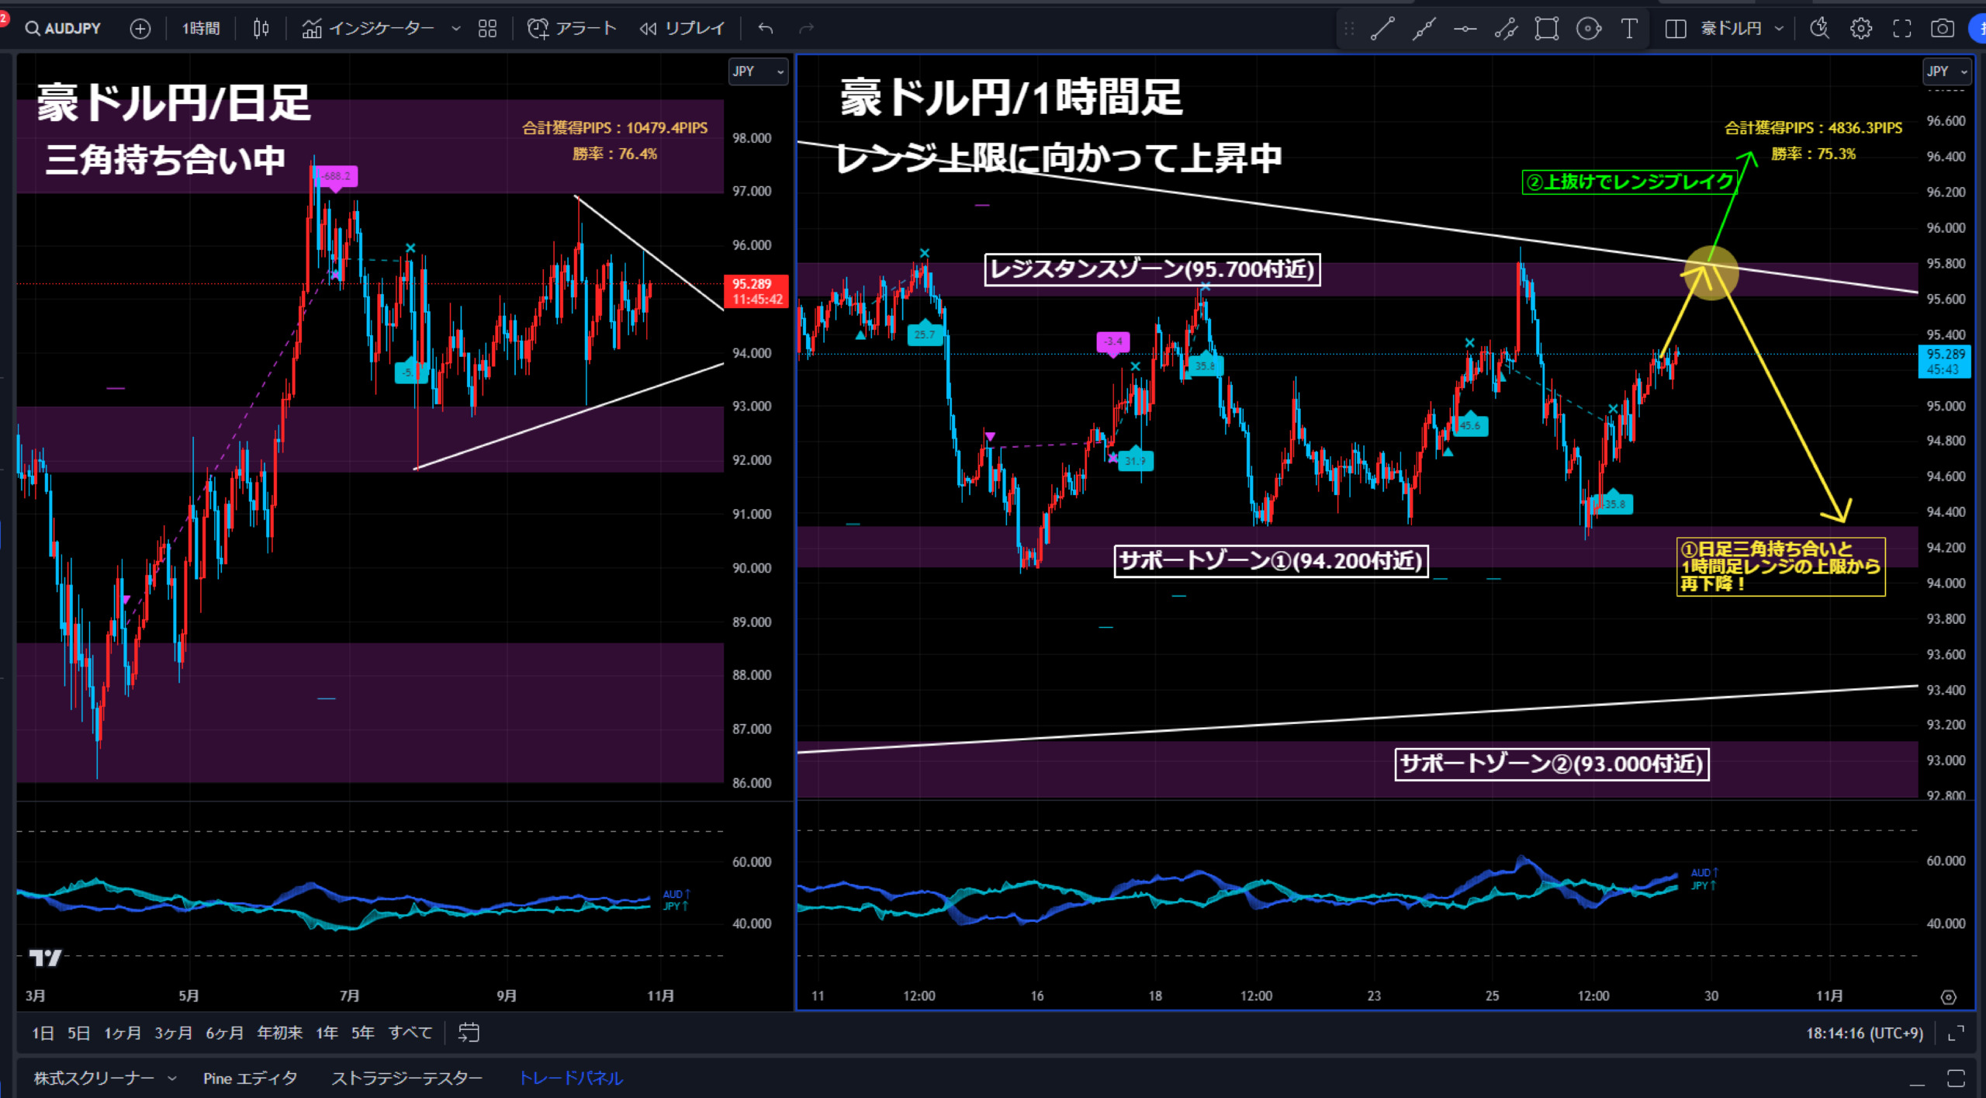Select the 3ヶ月 date range
The image size is (1986, 1098).
[x=173, y=1033]
